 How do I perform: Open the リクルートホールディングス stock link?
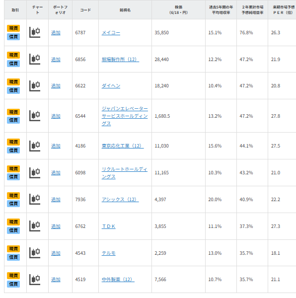pyautogui.click(x=125, y=173)
